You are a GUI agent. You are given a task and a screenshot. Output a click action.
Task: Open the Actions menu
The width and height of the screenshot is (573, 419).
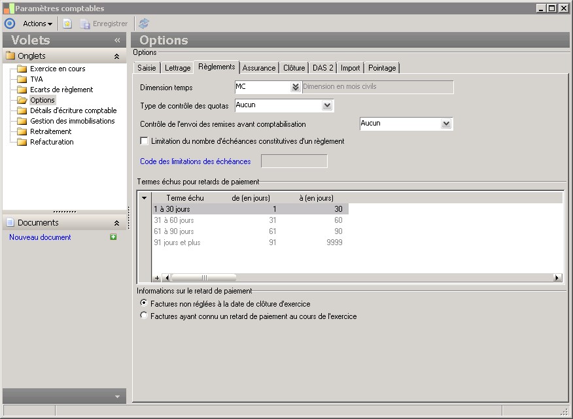tap(37, 24)
